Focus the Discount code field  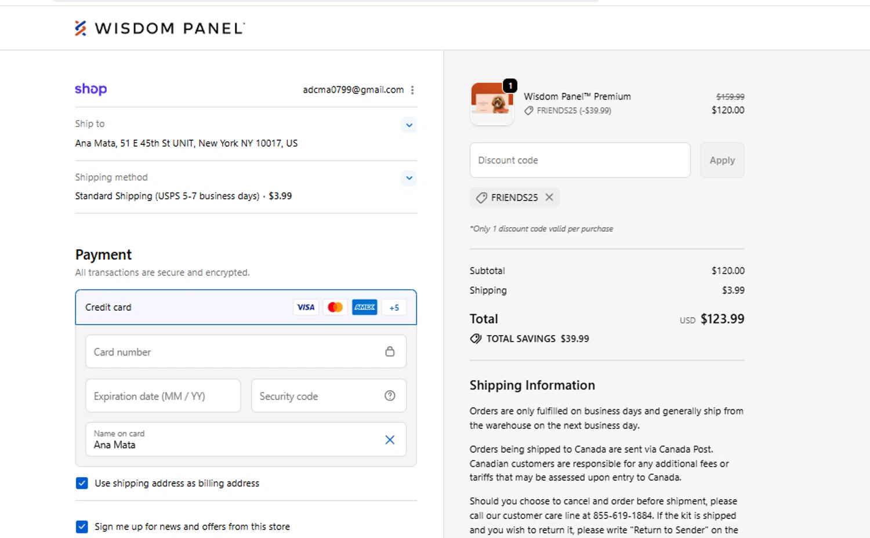coord(580,160)
